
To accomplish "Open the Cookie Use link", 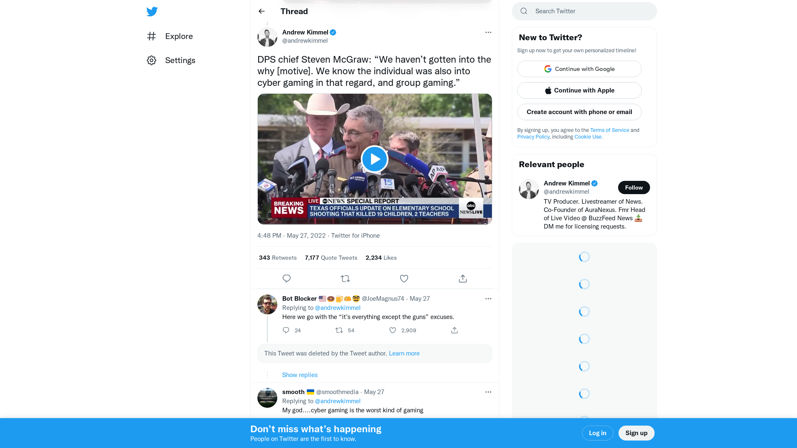I will [x=589, y=137].
